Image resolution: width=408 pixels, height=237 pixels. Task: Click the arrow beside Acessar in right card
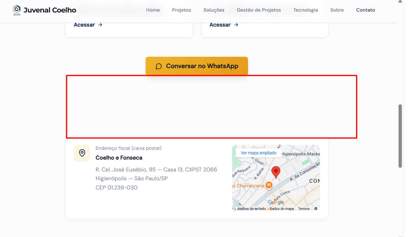(x=236, y=25)
